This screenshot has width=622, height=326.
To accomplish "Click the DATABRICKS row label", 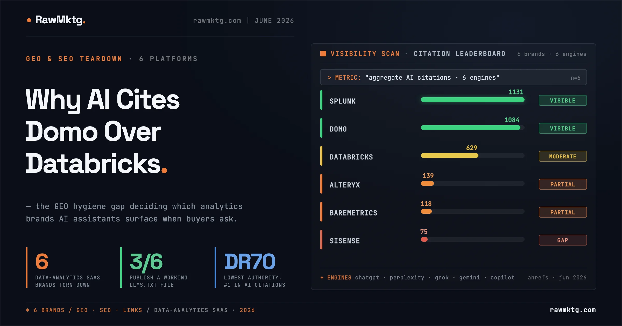I will [351, 157].
